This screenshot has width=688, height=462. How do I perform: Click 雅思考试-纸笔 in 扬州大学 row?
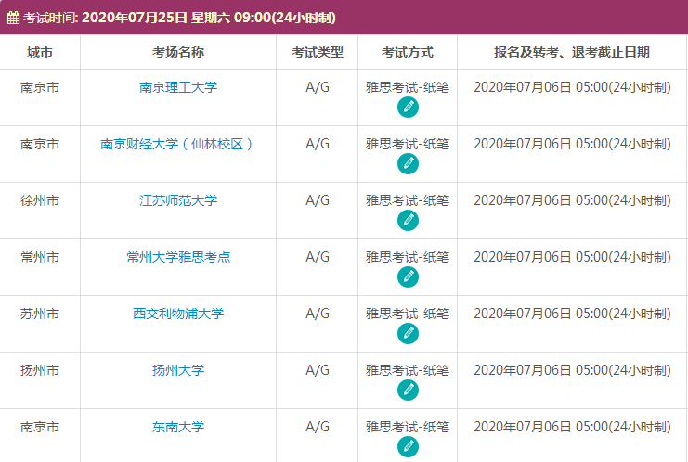tap(408, 370)
